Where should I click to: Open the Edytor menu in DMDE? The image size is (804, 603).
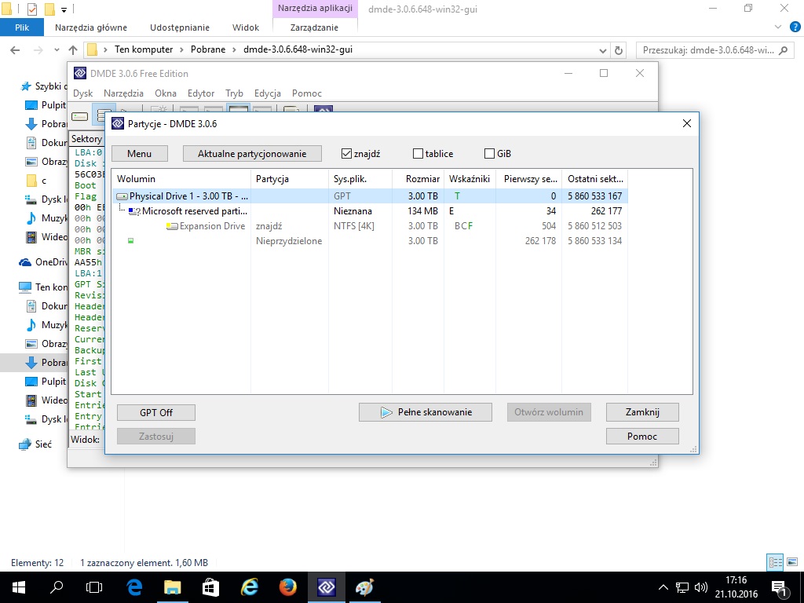201,93
